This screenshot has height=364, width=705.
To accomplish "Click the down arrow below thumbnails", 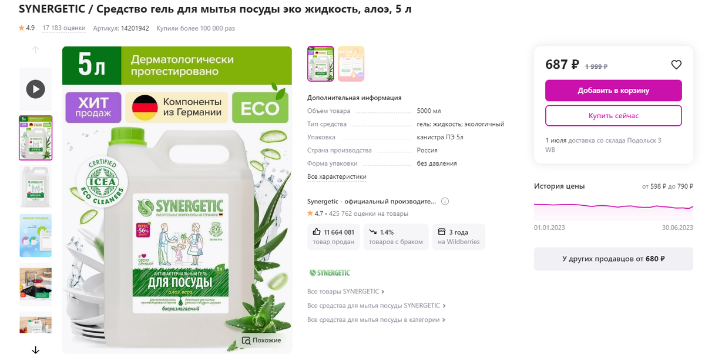I will (35, 350).
